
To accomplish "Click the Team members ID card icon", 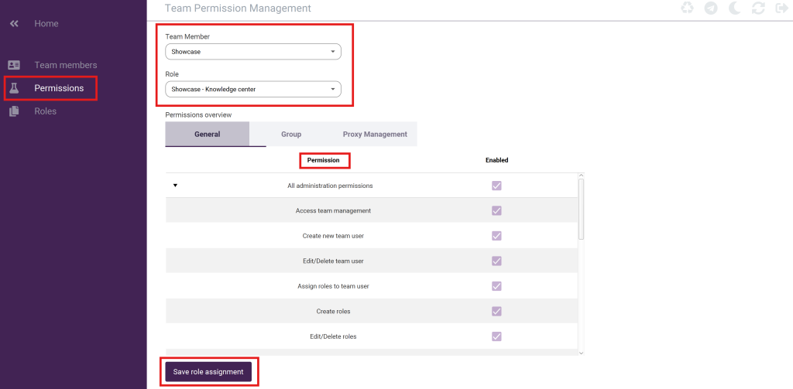I will tap(14, 65).
